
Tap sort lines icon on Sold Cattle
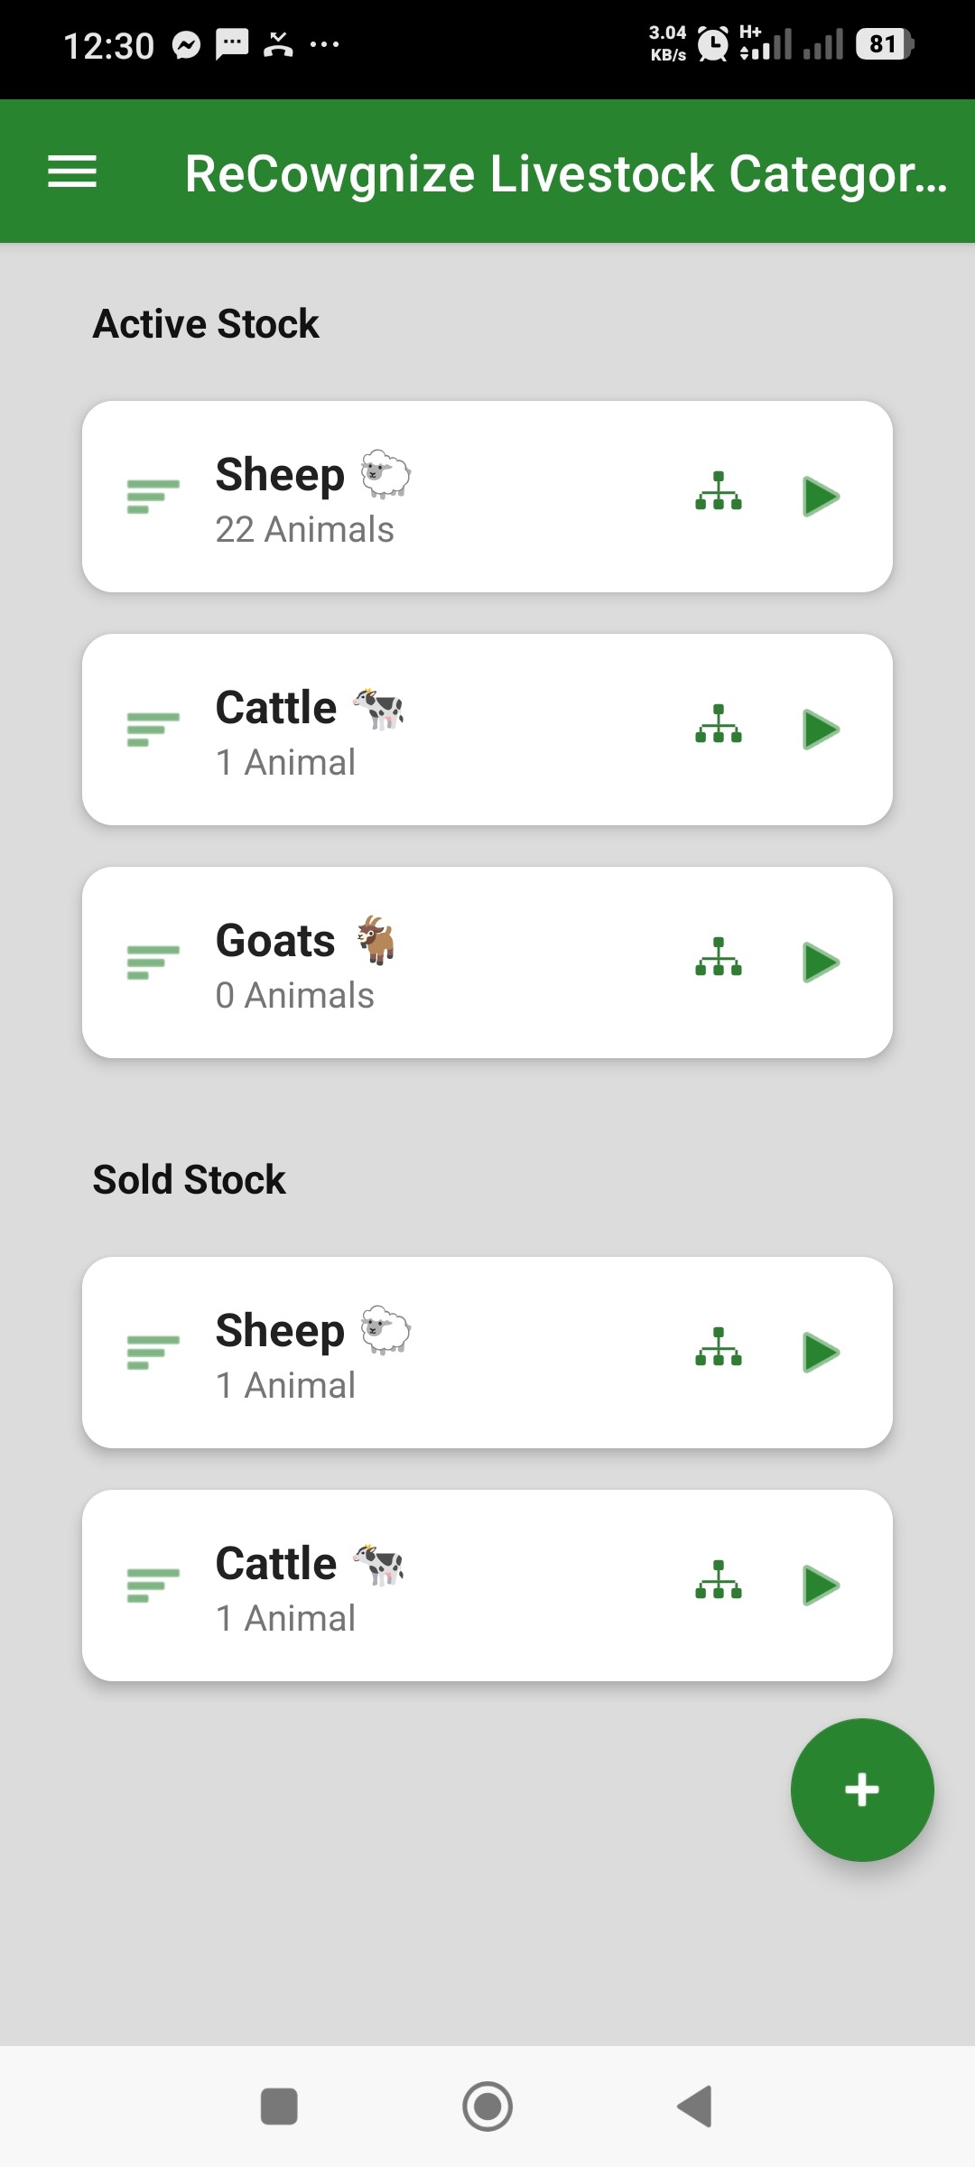pos(153,1586)
